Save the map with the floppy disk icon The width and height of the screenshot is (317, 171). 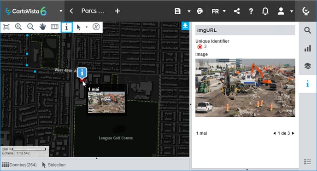coord(177,11)
